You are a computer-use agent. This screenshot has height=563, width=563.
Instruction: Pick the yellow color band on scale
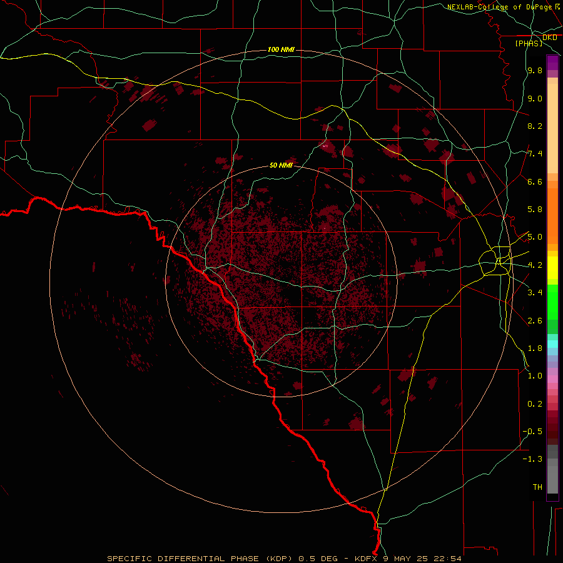click(x=552, y=268)
